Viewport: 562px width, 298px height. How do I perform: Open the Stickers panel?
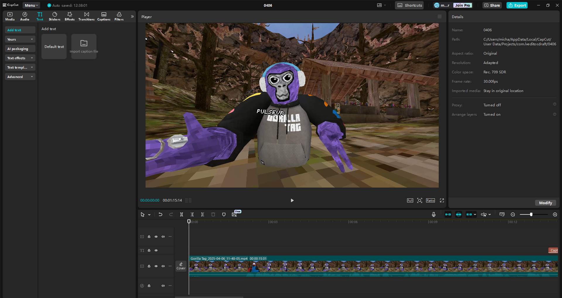point(54,16)
